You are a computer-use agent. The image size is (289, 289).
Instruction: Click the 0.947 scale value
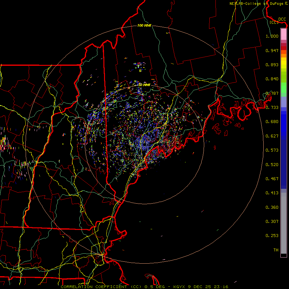pyautogui.click(x=272, y=50)
